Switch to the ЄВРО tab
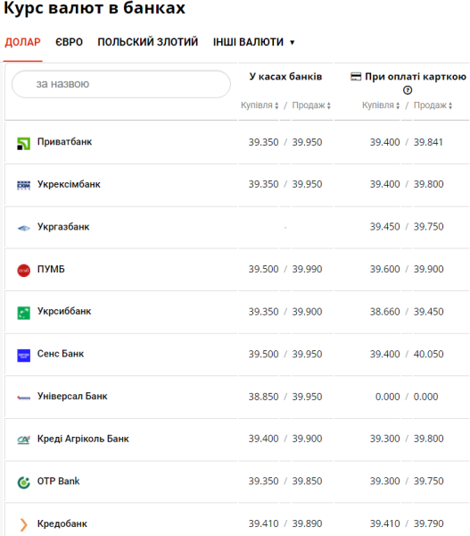This screenshot has width=470, height=536. [x=69, y=42]
